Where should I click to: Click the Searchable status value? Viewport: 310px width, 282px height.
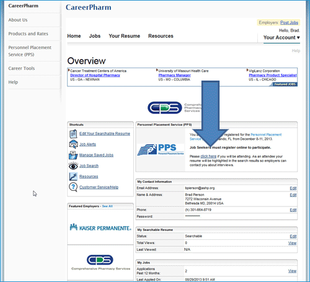[x=193, y=236]
